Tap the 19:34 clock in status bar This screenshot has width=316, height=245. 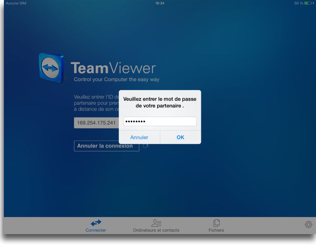pyautogui.click(x=160, y=3)
